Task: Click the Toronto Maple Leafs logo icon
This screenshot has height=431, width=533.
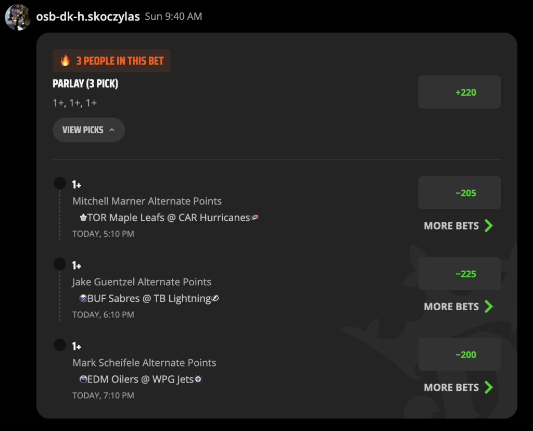Action: (x=83, y=218)
